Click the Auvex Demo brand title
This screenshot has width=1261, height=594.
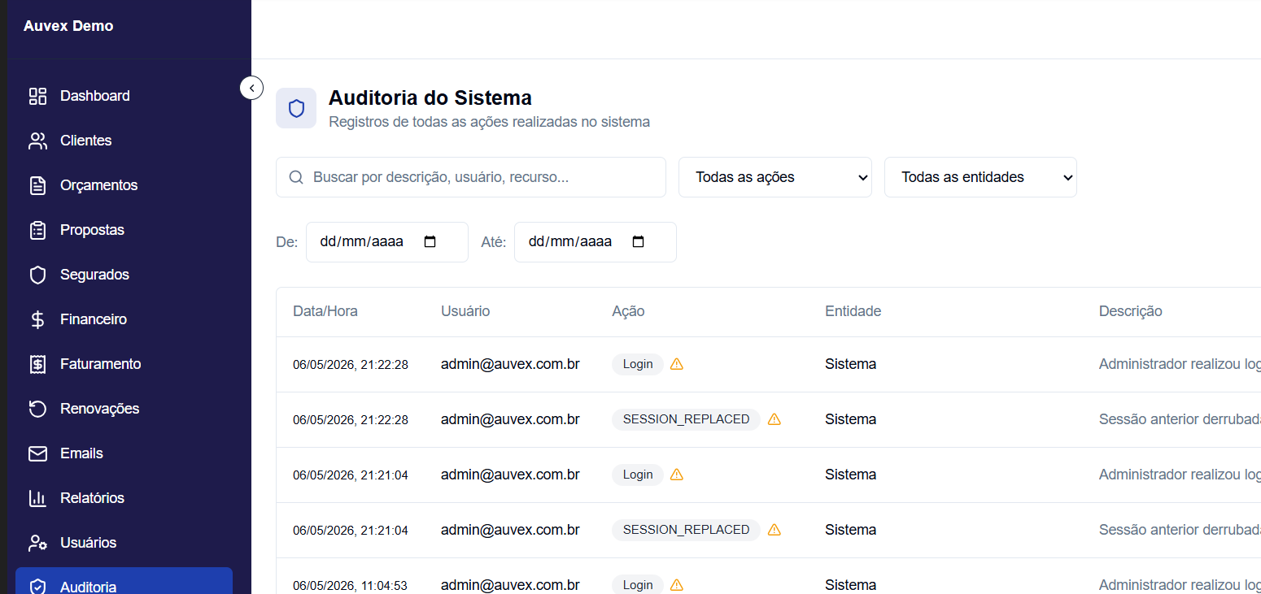[68, 26]
